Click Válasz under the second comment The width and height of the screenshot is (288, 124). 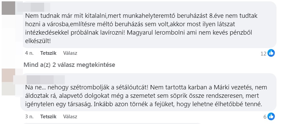[x=70, y=116]
